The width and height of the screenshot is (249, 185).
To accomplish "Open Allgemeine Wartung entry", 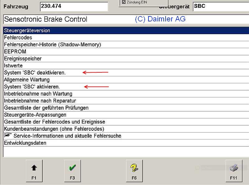I will (27, 80).
